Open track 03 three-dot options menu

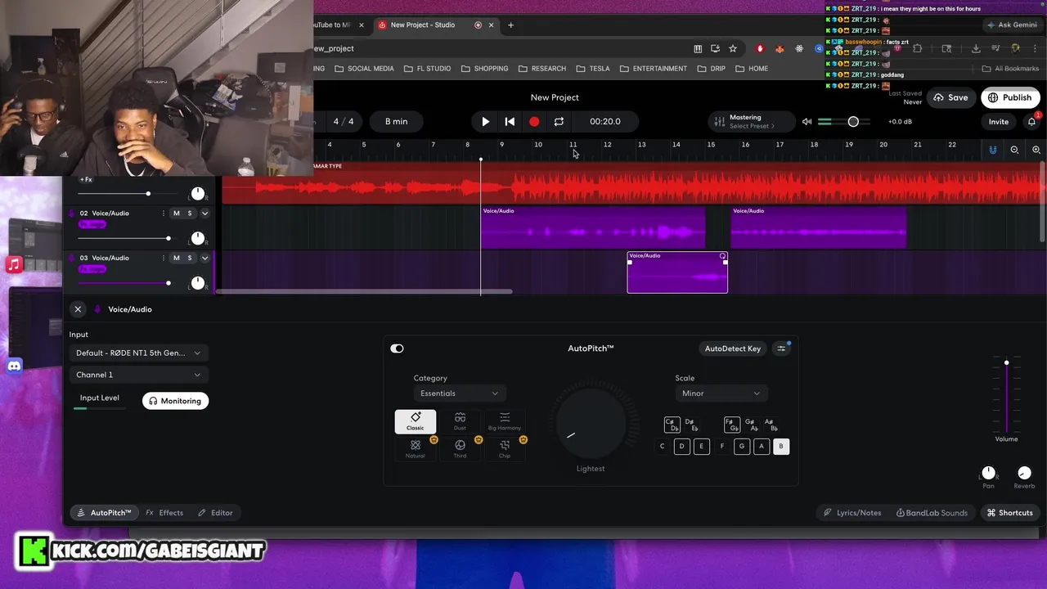coord(163,258)
